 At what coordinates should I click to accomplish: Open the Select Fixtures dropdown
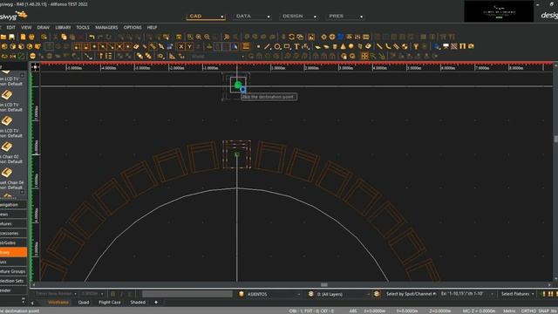pyautogui.click(x=518, y=294)
